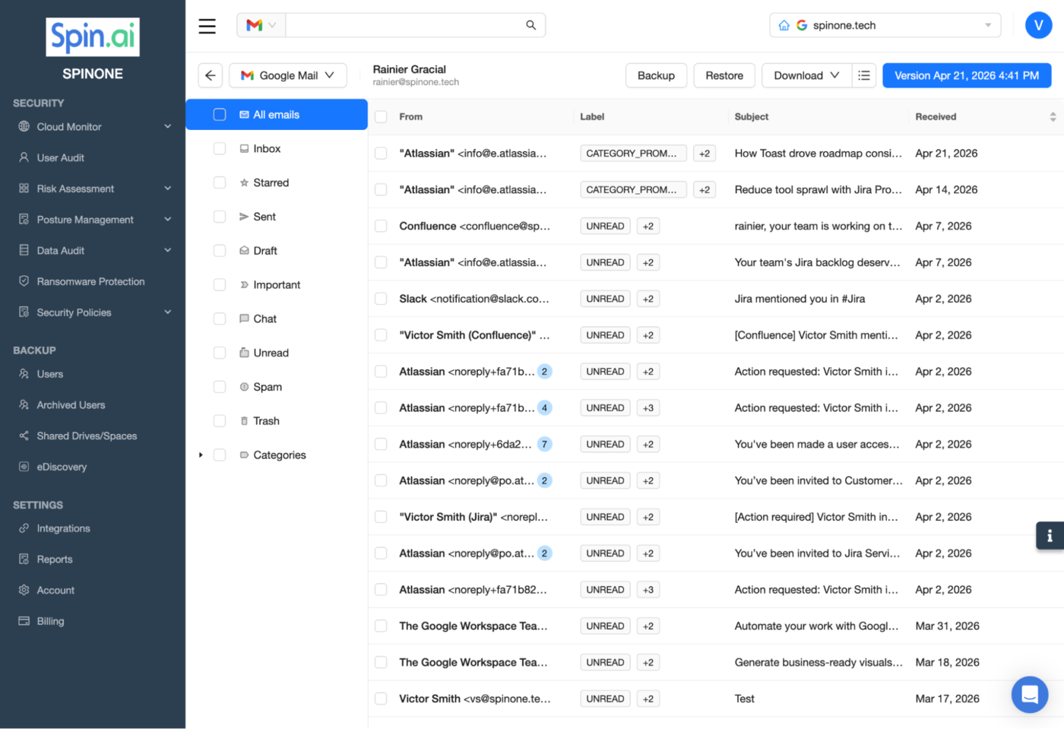Image resolution: width=1064 pixels, height=729 pixels.
Task: Open the Gmail search filter dropdown
Action: [261, 25]
